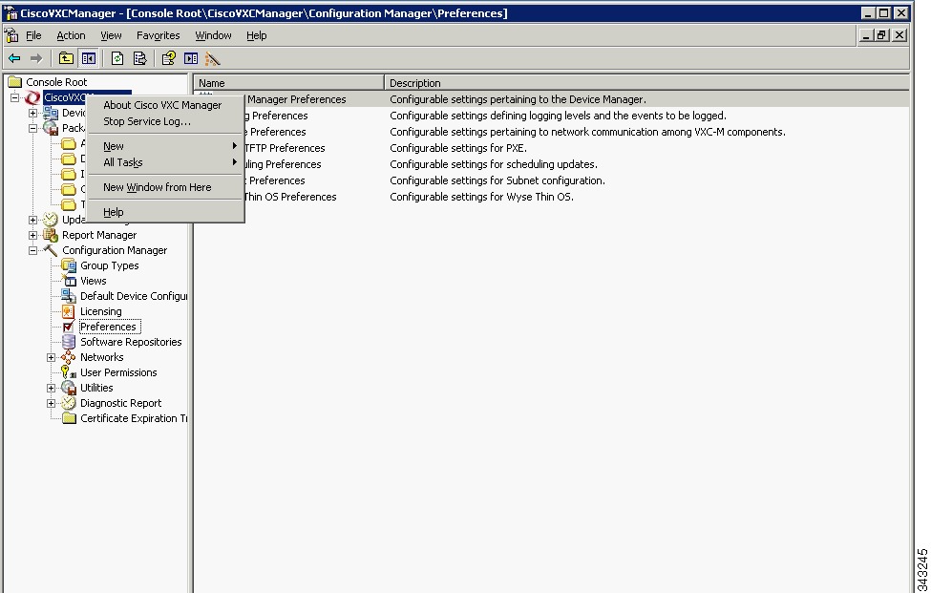
Task: Click the Views icon in tree
Action: [x=69, y=281]
